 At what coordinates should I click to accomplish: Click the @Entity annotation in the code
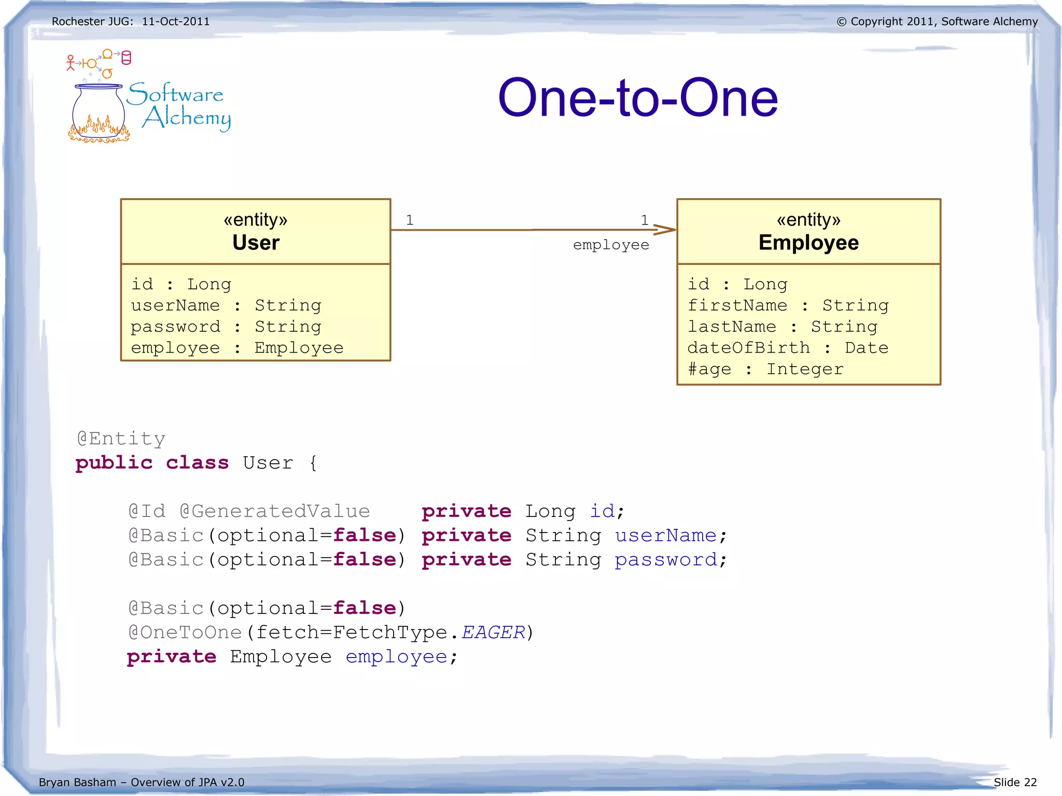tap(121, 439)
